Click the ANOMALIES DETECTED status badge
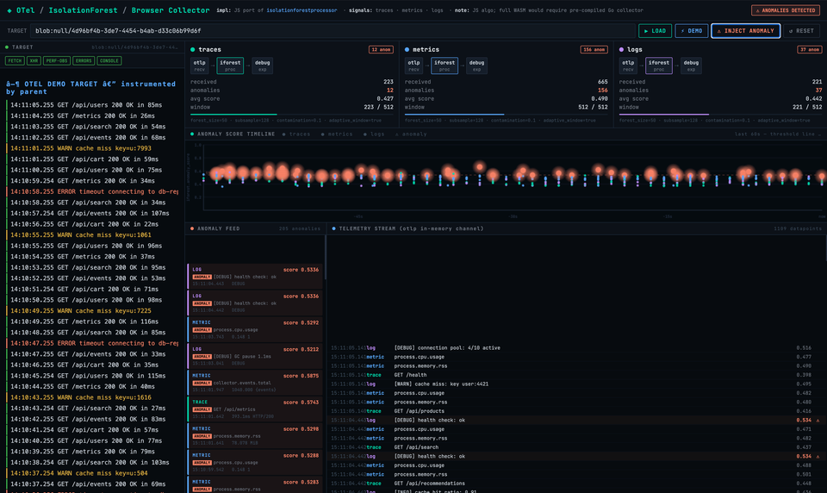 click(786, 10)
